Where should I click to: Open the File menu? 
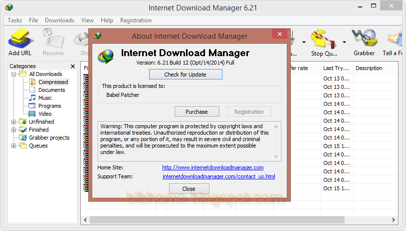33,20
